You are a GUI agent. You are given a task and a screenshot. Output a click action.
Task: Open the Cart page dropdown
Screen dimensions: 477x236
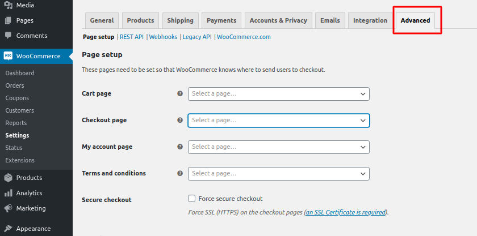point(278,94)
